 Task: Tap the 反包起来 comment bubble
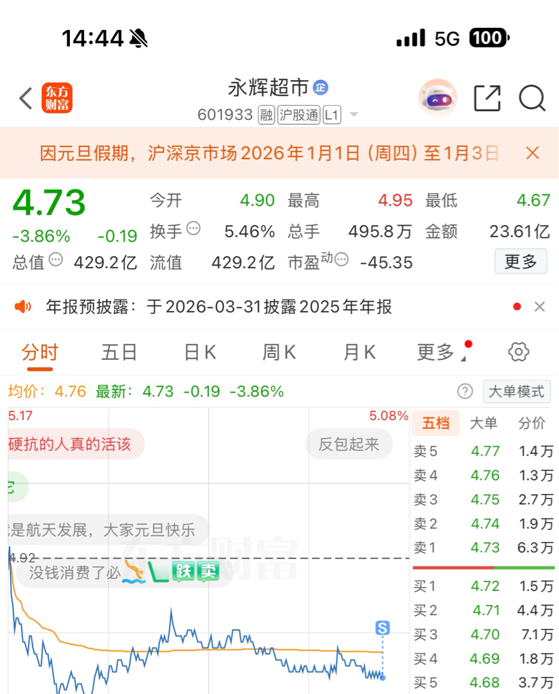[349, 444]
